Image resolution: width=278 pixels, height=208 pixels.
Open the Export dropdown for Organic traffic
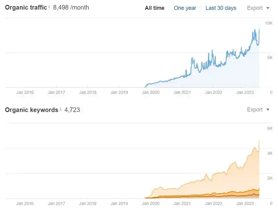(258, 8)
